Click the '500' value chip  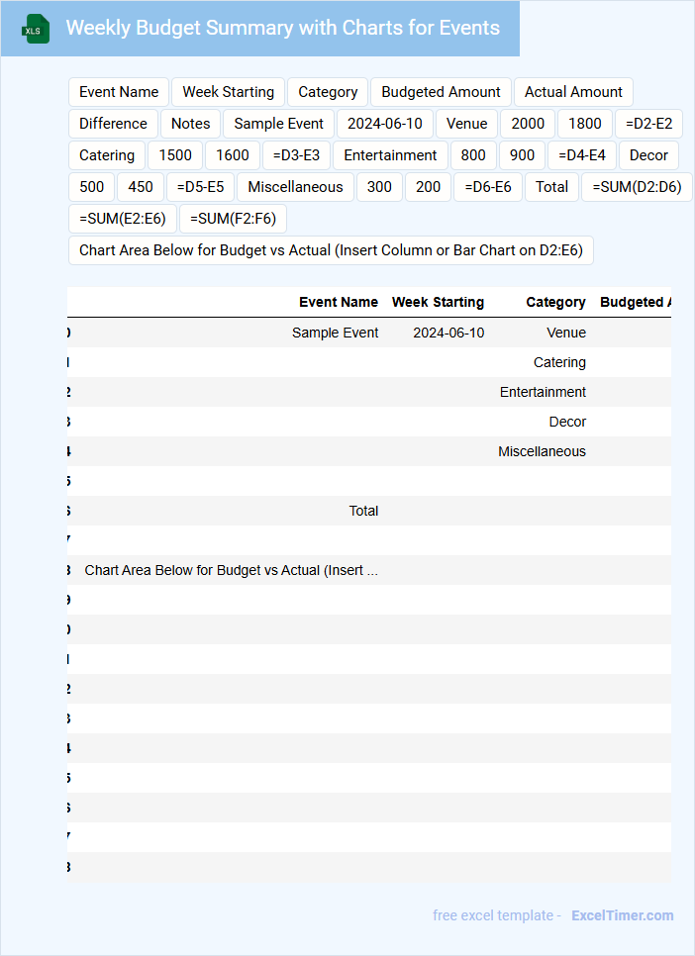tap(91, 187)
